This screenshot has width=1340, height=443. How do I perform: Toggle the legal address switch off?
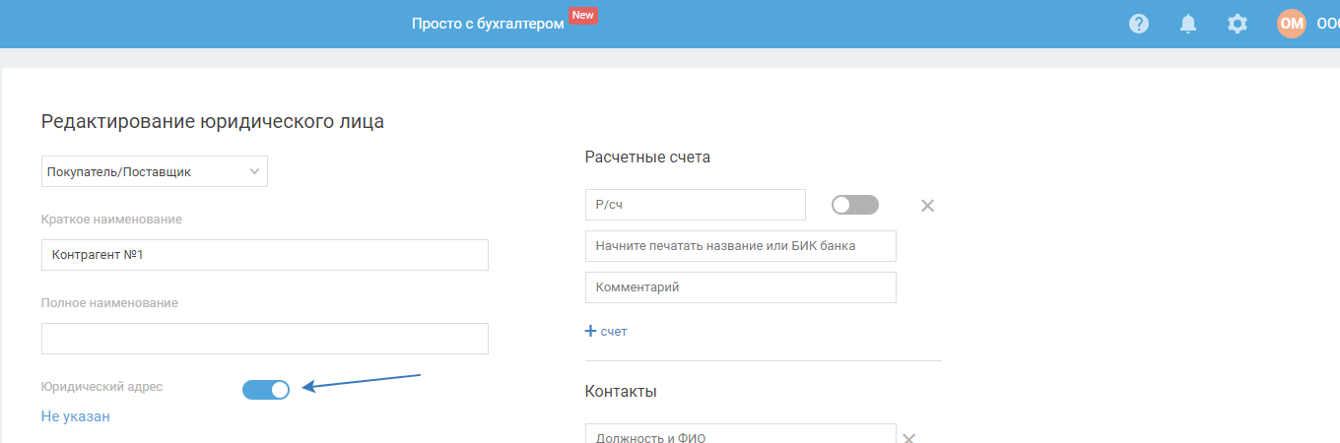[x=266, y=390]
